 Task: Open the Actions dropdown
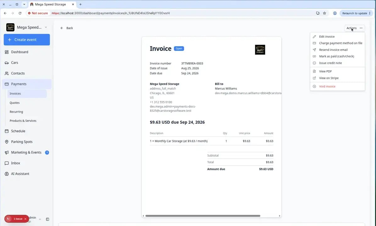[x=354, y=28]
